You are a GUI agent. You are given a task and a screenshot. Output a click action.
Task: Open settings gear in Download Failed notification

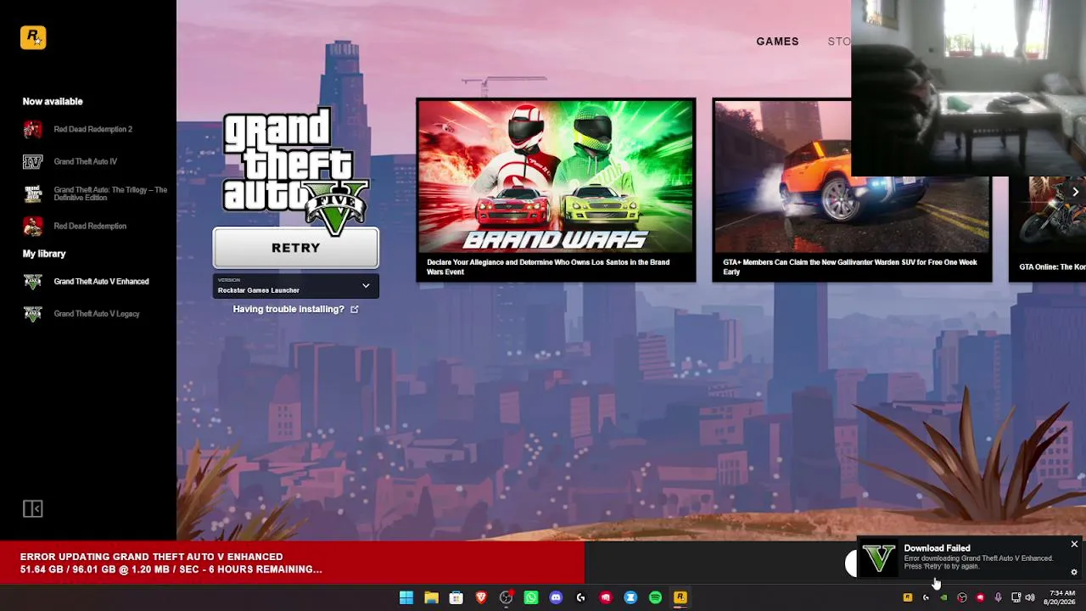1074,572
